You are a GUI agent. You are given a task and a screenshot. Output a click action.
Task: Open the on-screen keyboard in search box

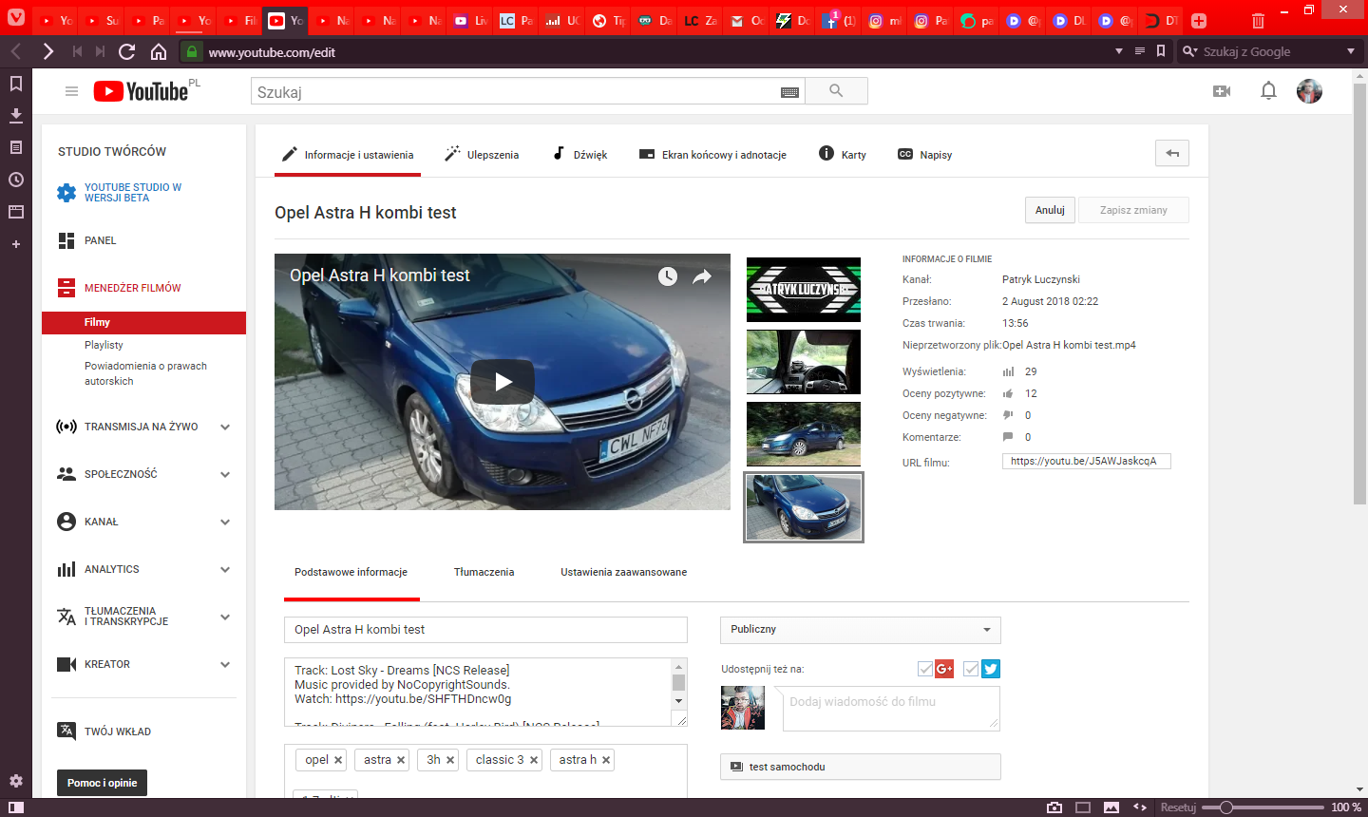coord(789,92)
